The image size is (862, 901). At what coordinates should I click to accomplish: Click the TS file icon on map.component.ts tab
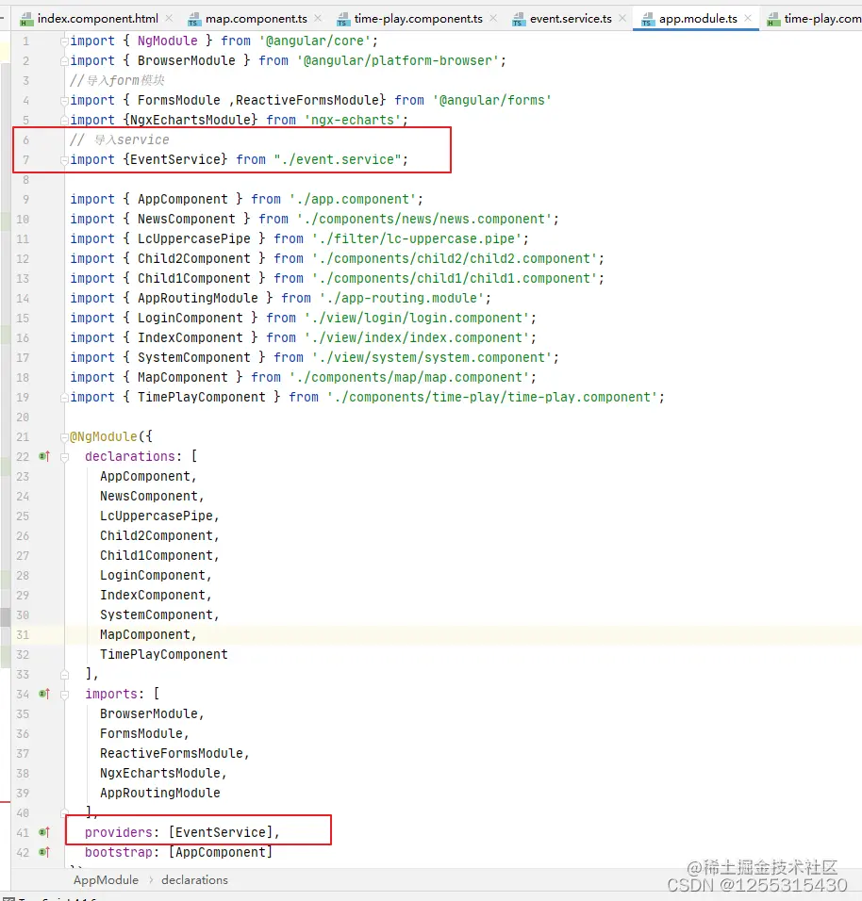coord(194,20)
